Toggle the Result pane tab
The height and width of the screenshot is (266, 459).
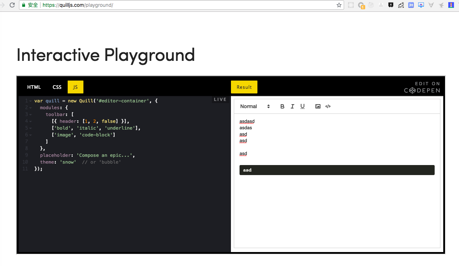[244, 87]
